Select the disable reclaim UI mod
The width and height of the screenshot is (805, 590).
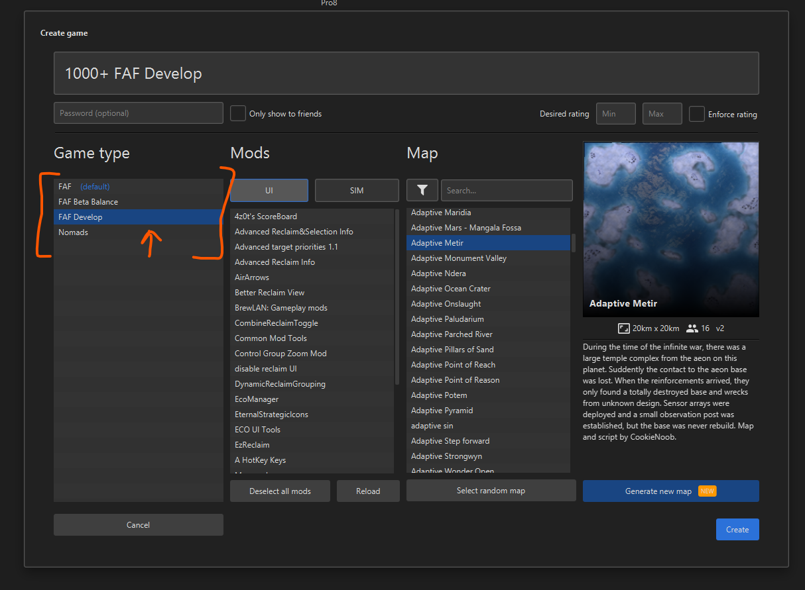pyautogui.click(x=312, y=369)
